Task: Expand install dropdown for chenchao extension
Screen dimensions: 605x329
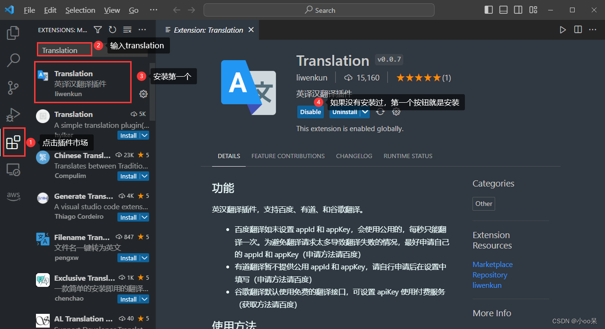Action: pos(145,299)
